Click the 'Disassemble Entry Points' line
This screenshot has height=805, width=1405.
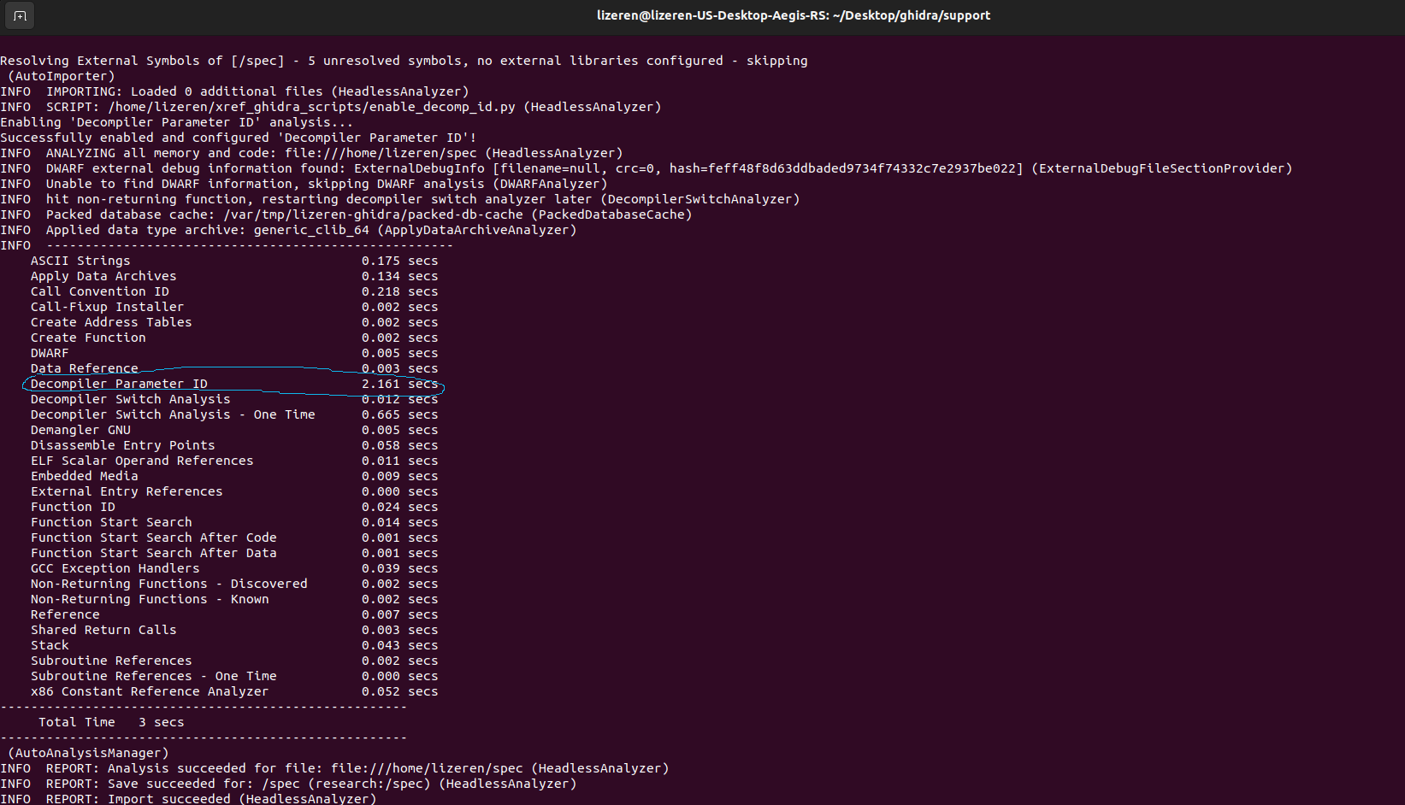click(x=234, y=445)
